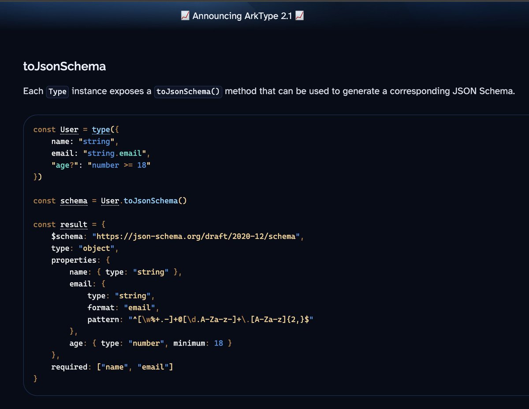Click the required key in the result object
The height and width of the screenshot is (409, 529).
coord(69,367)
